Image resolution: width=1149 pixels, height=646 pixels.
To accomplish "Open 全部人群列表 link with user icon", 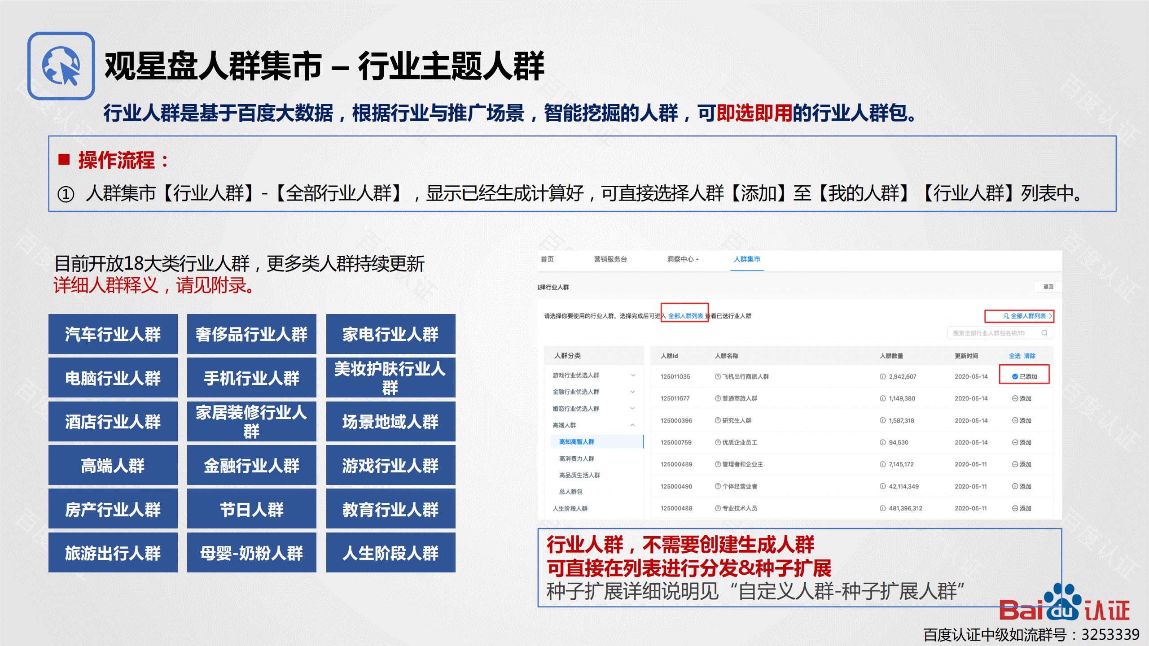I will pos(1027,316).
